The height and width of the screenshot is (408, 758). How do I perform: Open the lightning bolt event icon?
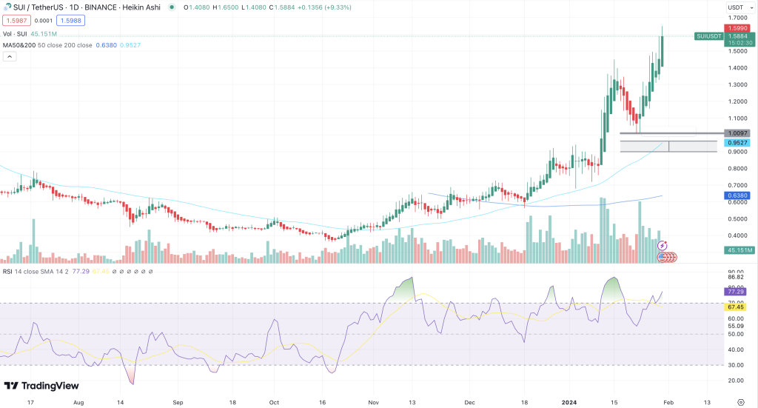coord(663,246)
